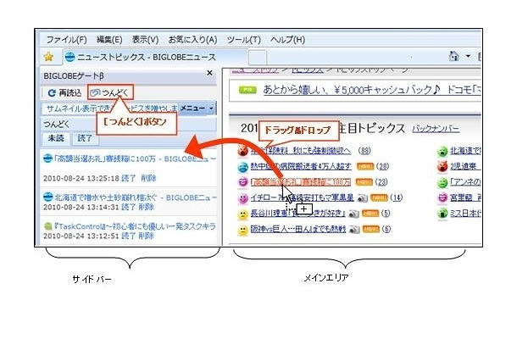Open the メニュー dropdown in the sidebar
517x339 pixels.
click(197, 108)
